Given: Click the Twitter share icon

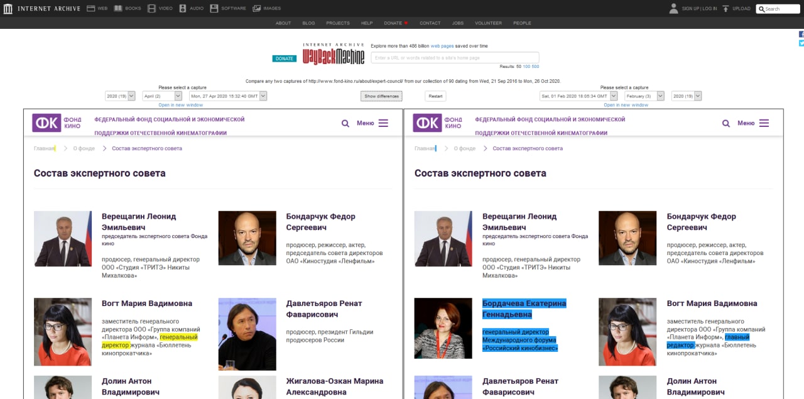Looking at the screenshot, I should 801,43.
